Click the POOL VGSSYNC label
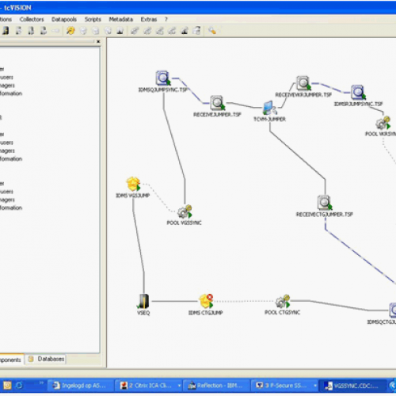Viewport: 396px width, 396px height. point(184,223)
